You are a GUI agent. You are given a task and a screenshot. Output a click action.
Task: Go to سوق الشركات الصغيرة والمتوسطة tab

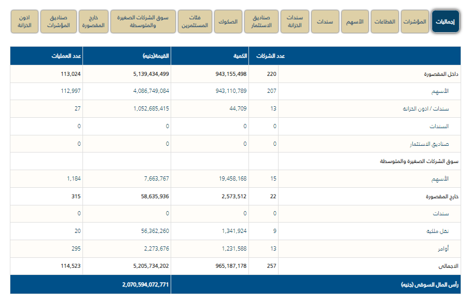click(x=143, y=21)
